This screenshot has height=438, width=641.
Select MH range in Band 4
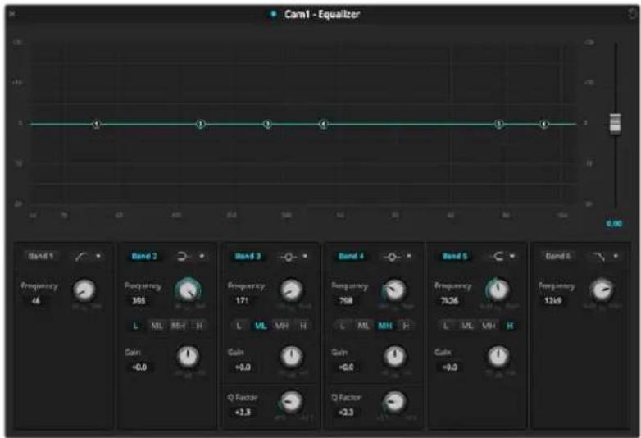point(384,326)
